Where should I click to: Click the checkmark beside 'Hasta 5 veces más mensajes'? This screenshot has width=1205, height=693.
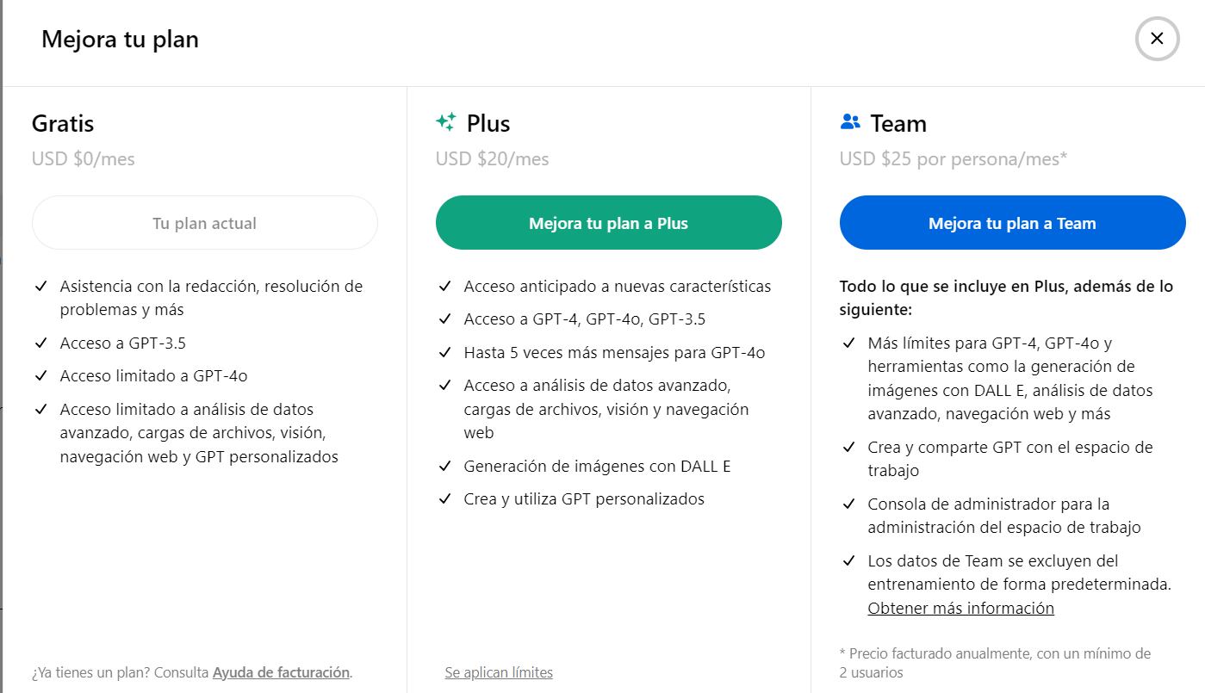[x=444, y=352]
